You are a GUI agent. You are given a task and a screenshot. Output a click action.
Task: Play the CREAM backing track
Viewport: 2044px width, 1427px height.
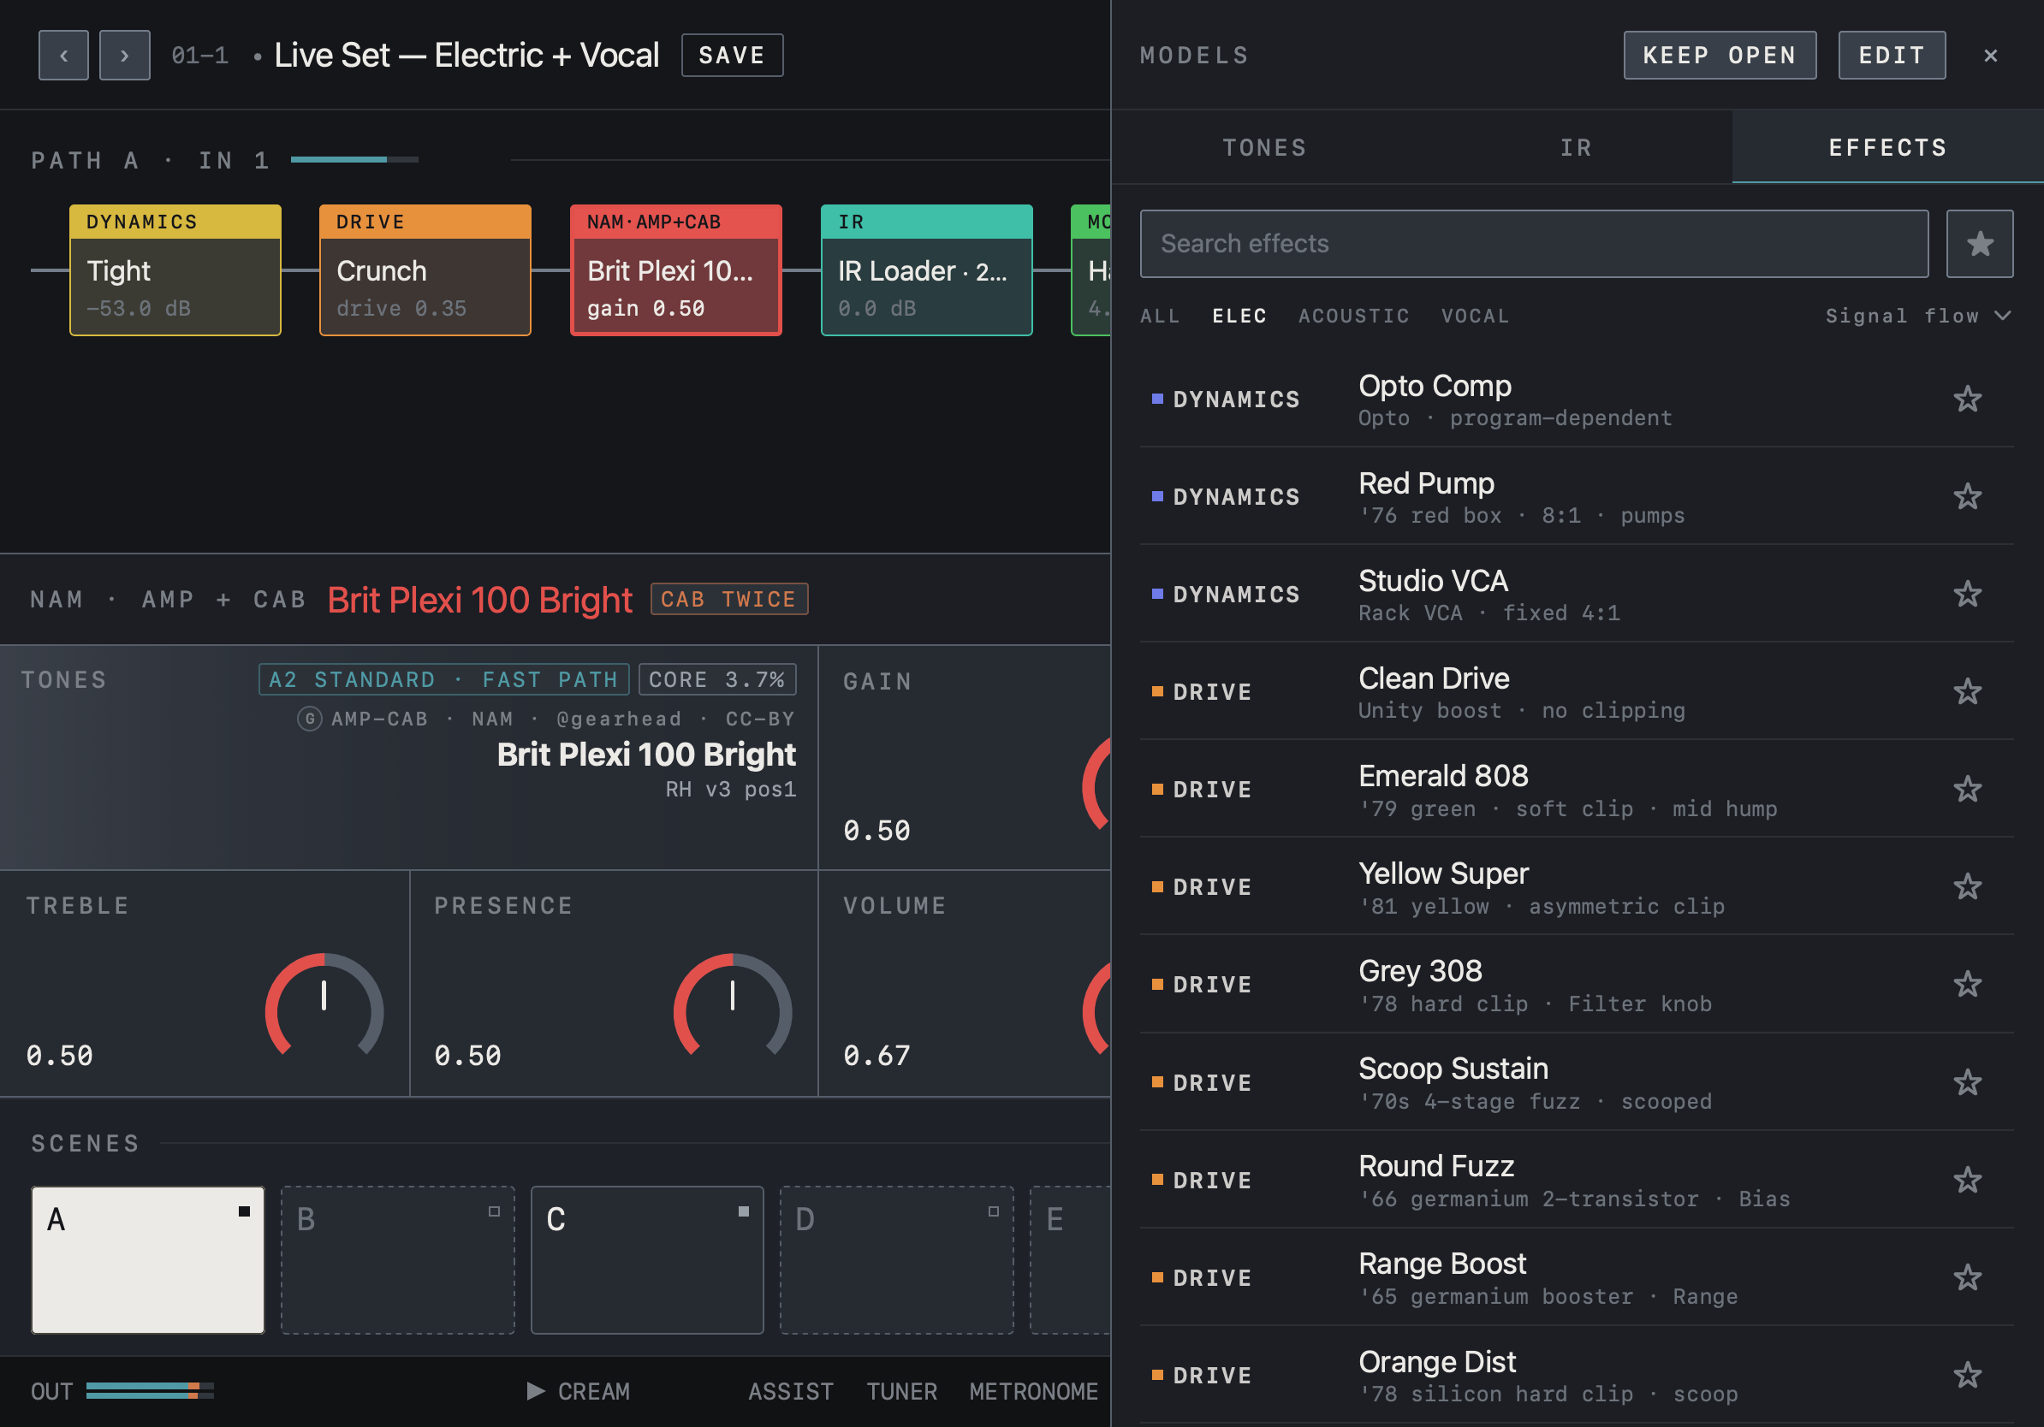579,1391
